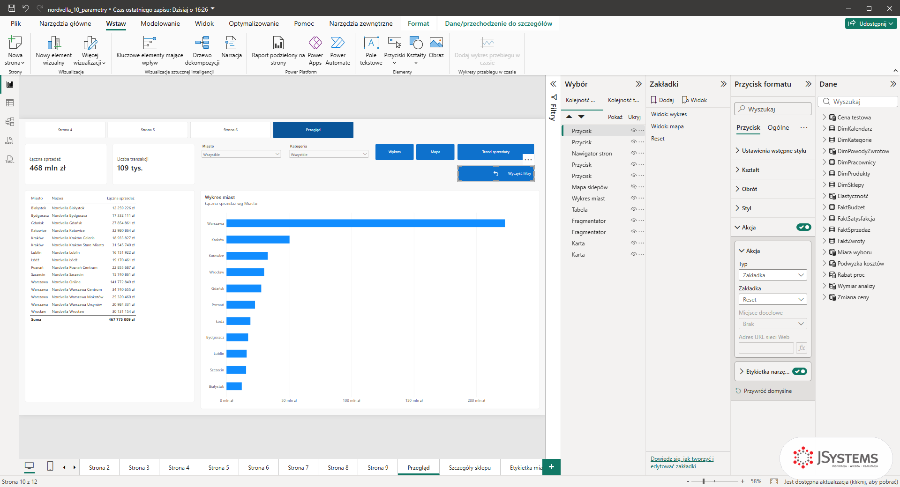This screenshot has height=487, width=900.
Task: Turn off the Etykietka narzędzia toggle
Action: pos(800,372)
